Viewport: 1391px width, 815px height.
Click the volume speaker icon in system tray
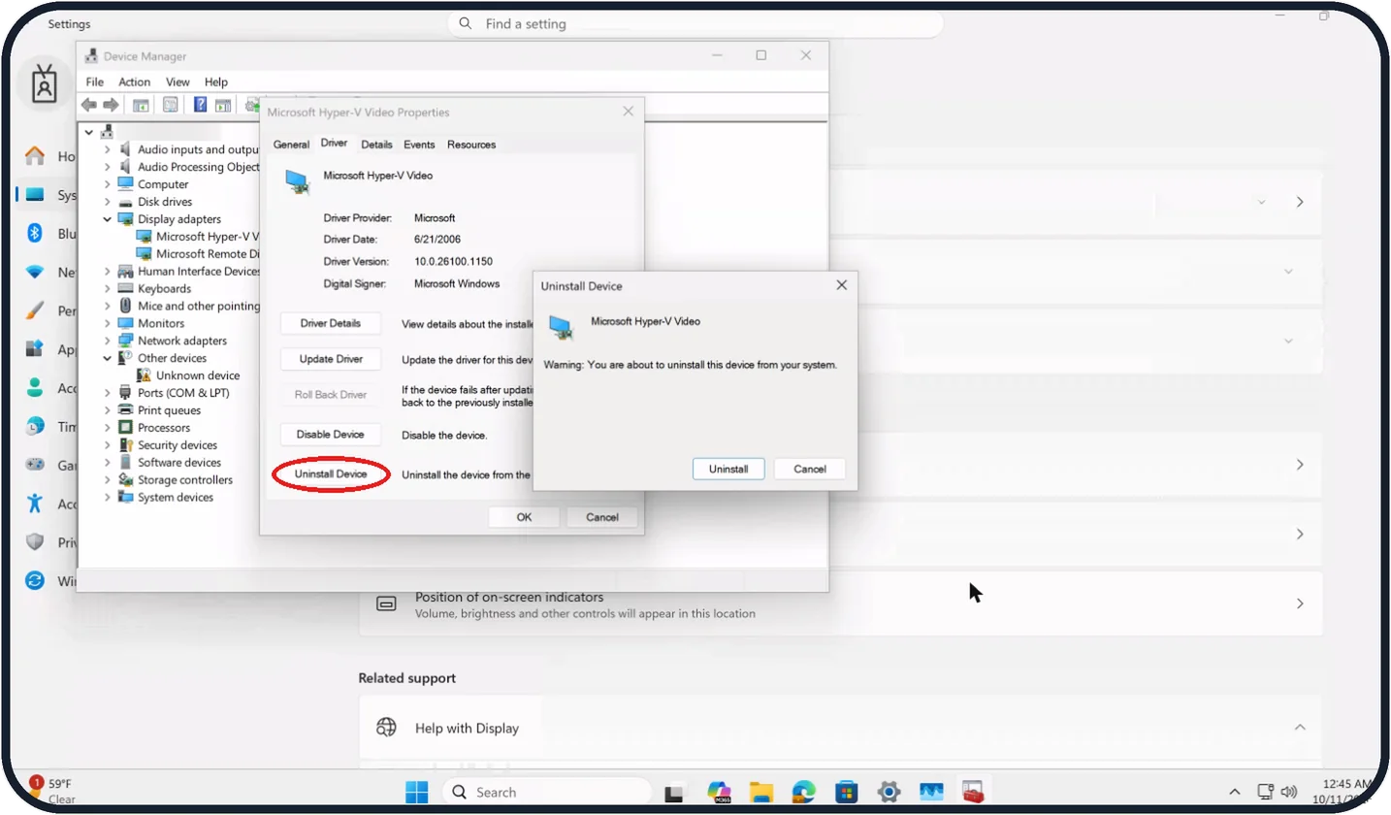point(1289,792)
